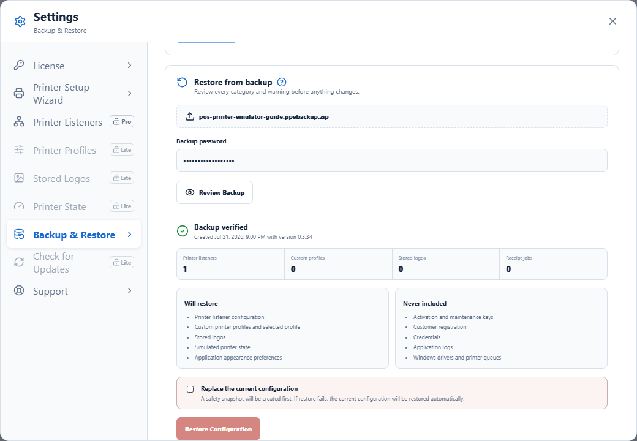The image size is (637, 441).
Task: Click the eye icon in Review Backup
Action: [x=190, y=192]
